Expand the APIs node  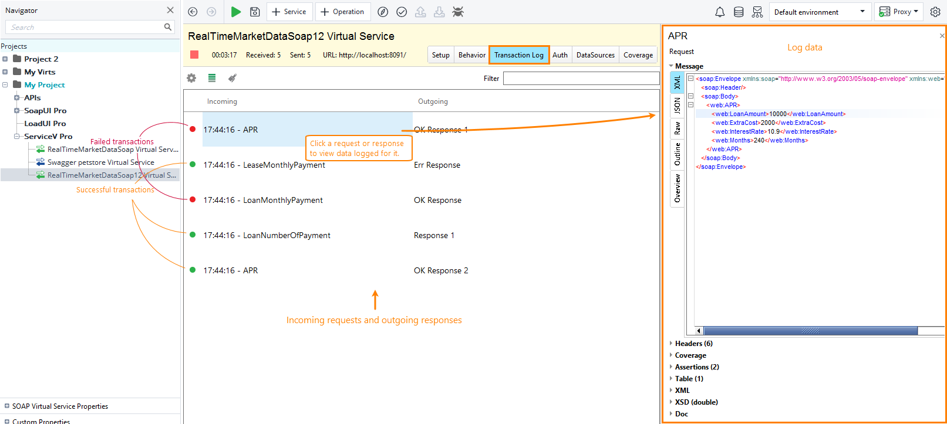pyautogui.click(x=17, y=97)
